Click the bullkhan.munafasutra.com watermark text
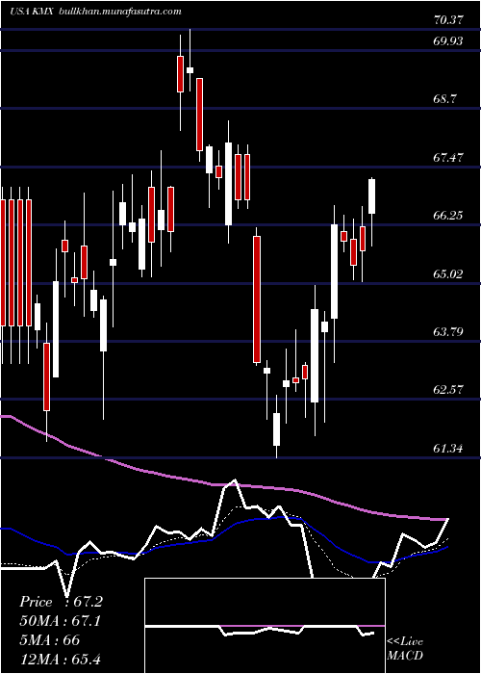This screenshot has width=481, height=674. (x=119, y=12)
